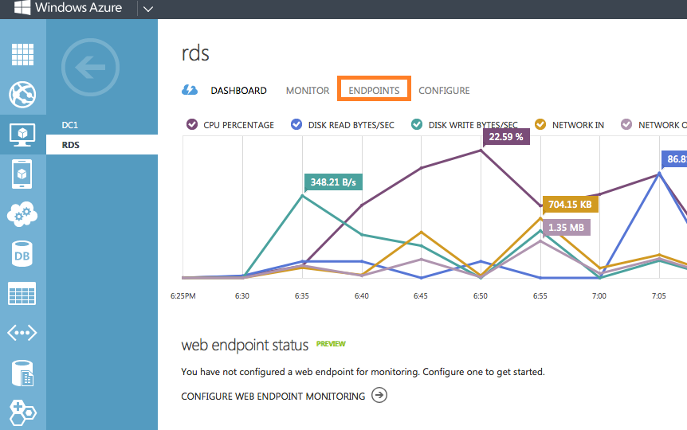Click Configure Web Endpoint Monitoring link

click(273, 397)
